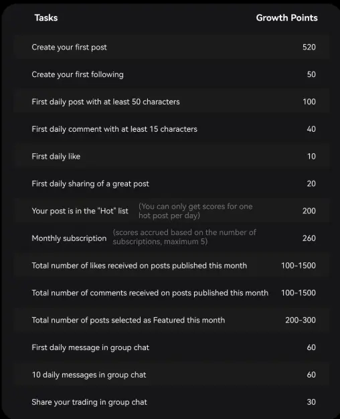This screenshot has width=340, height=419.
Task: Select the 'First daily like' task row
Action: [x=171, y=157]
